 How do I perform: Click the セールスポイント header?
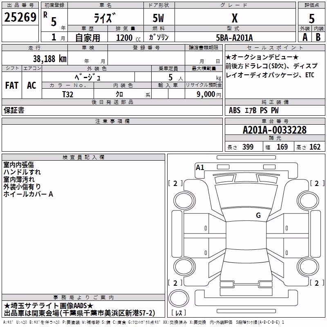click(275, 48)
